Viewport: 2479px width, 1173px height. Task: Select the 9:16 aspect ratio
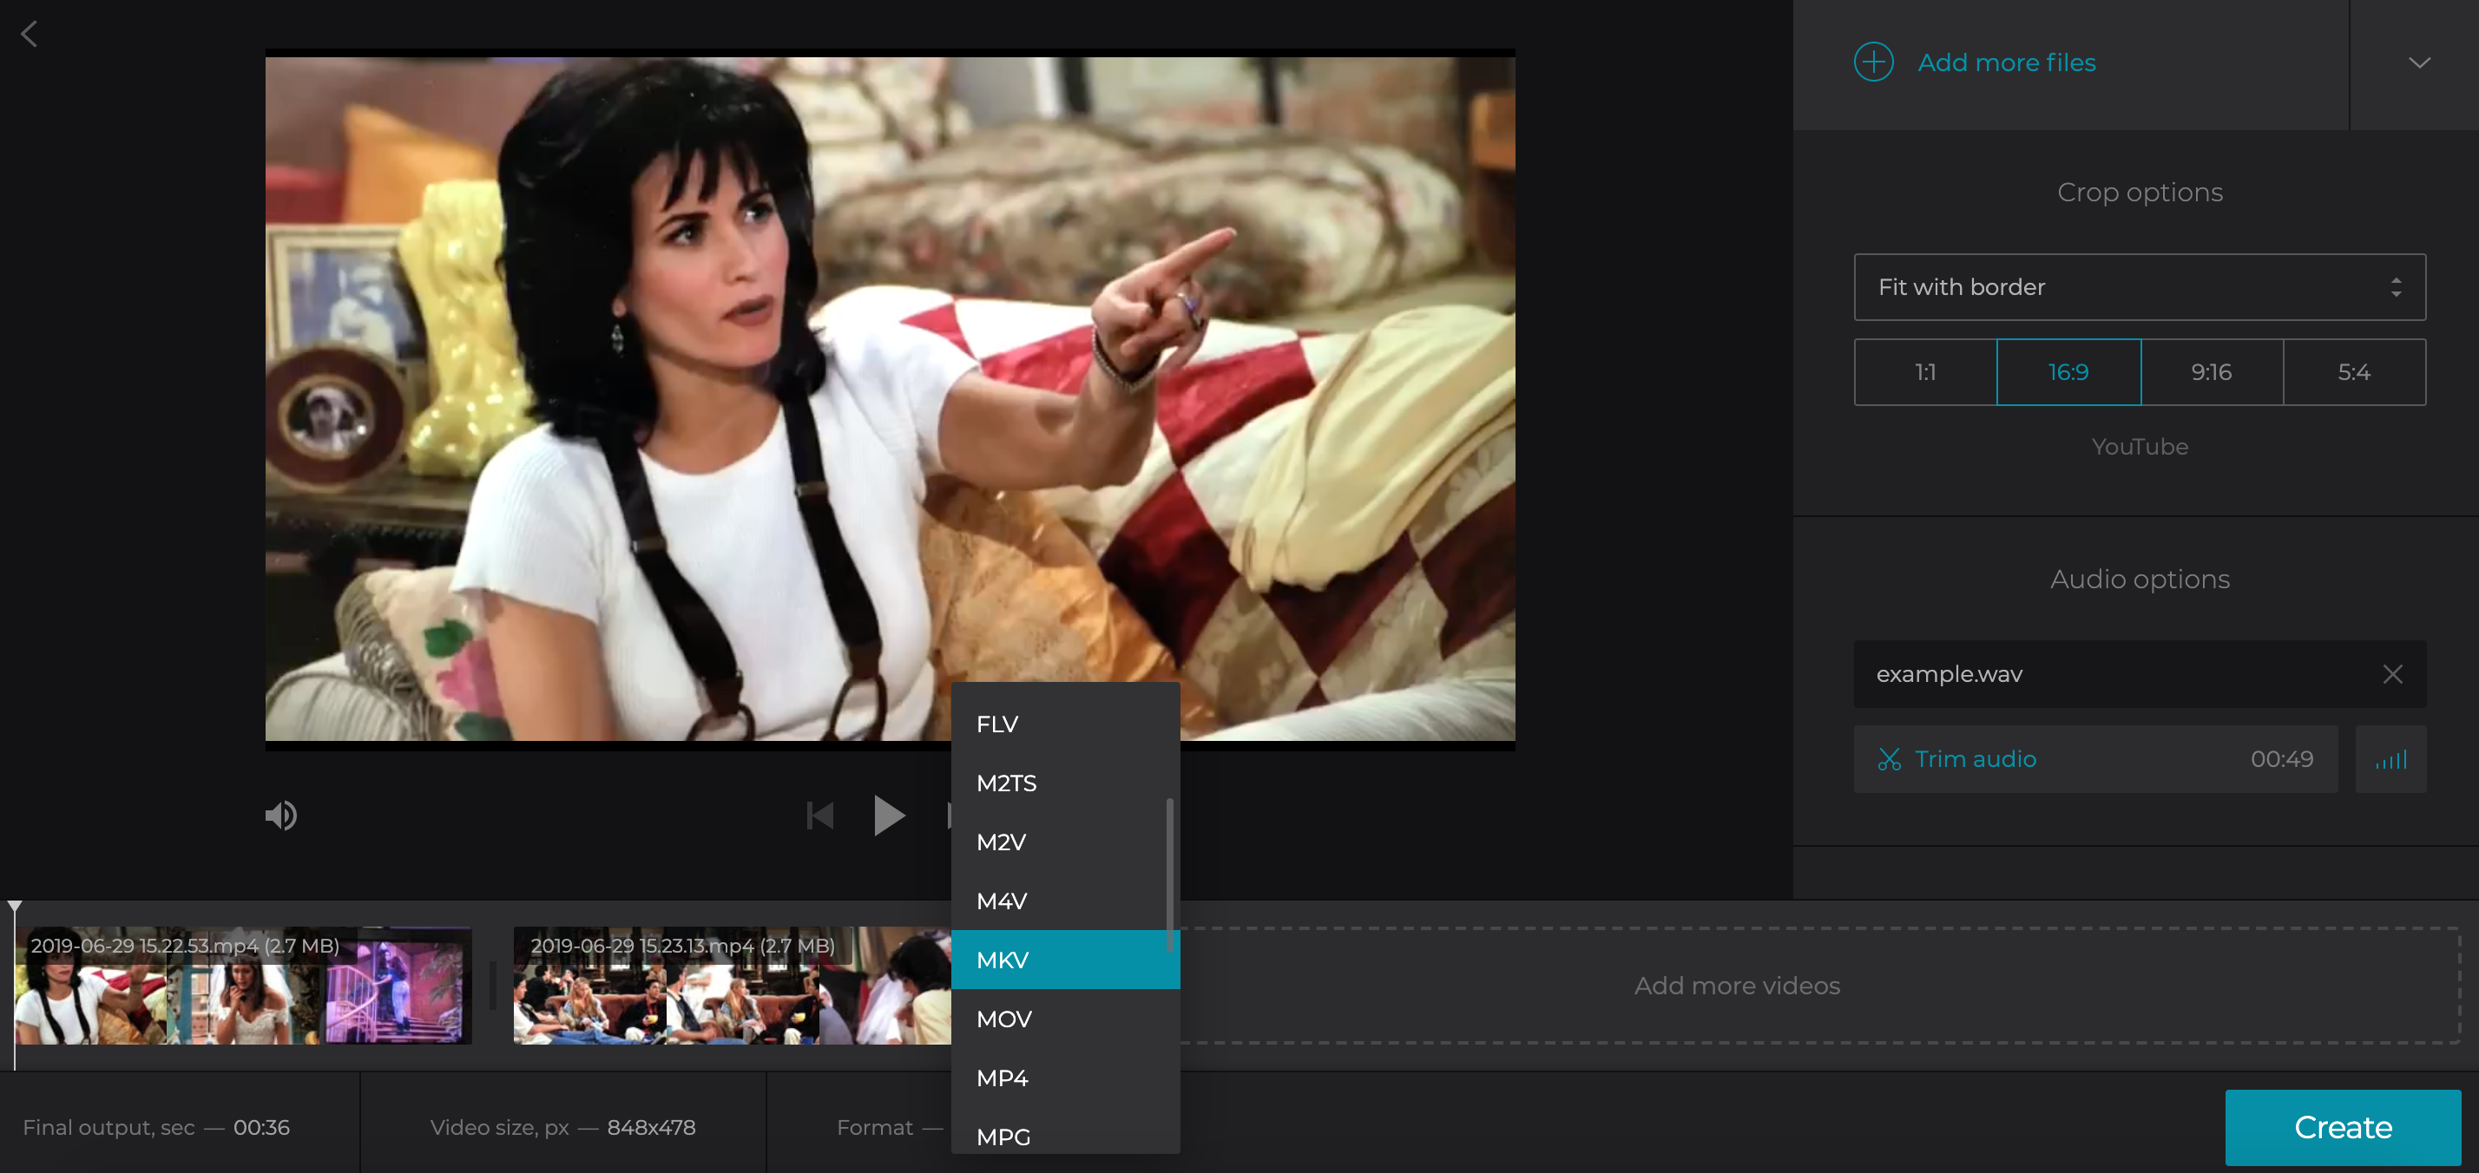2212,372
